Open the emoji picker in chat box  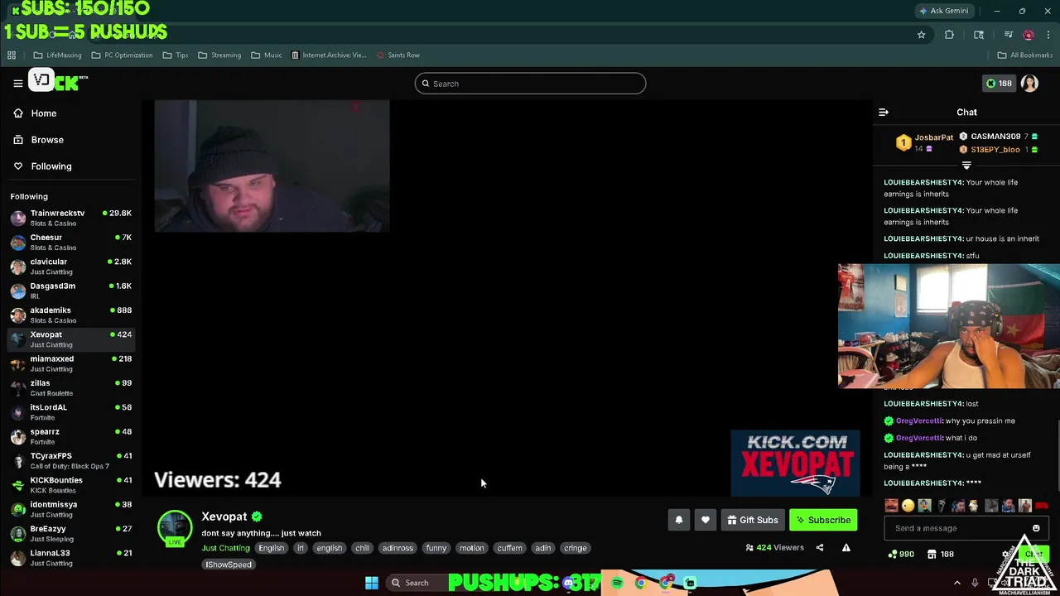pos(1036,528)
